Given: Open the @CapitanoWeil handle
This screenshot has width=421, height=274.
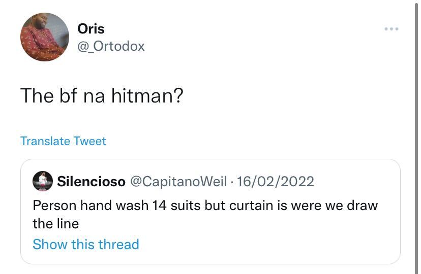Looking at the screenshot, I should [x=178, y=181].
